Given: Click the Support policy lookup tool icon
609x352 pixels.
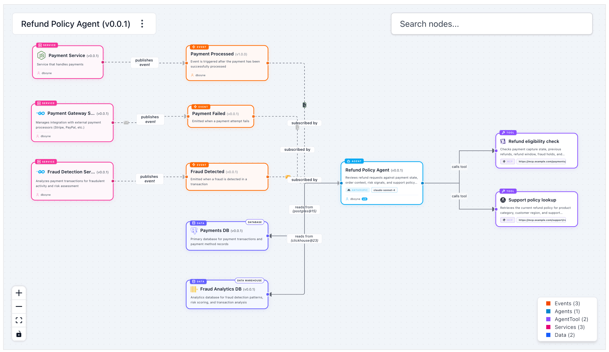Looking at the screenshot, I should (503, 200).
